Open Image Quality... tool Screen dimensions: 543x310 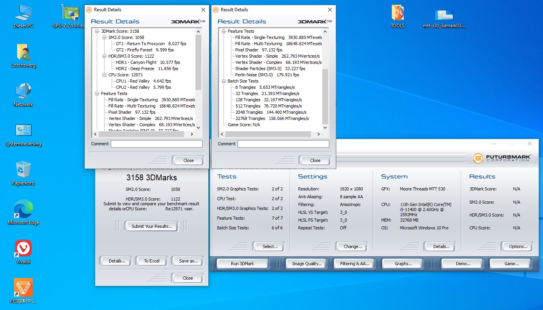[x=307, y=264]
